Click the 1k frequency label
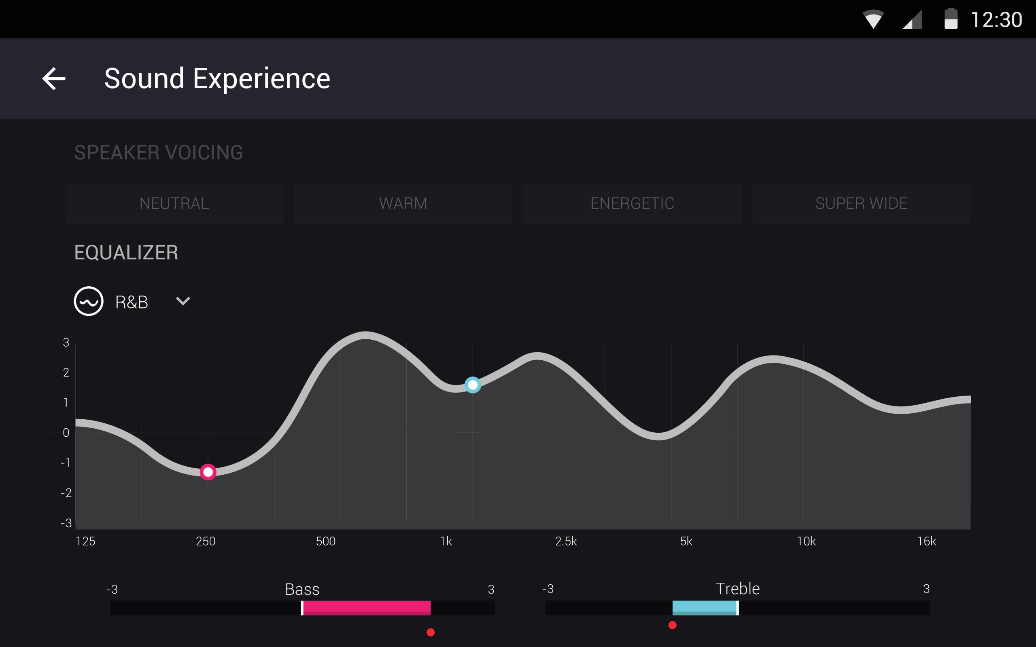 click(x=446, y=541)
